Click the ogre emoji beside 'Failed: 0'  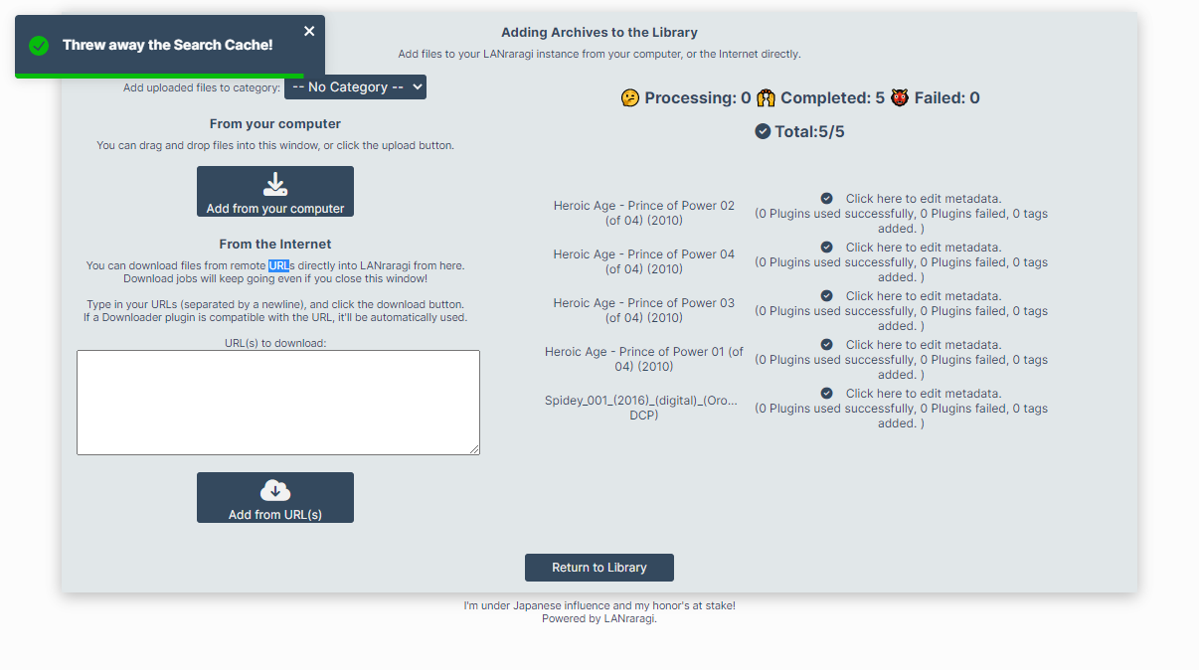coord(900,97)
